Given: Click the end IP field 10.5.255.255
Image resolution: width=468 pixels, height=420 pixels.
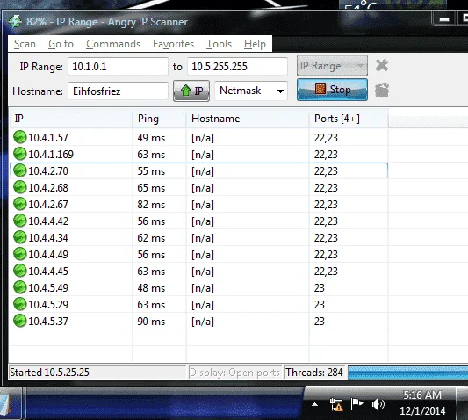Looking at the screenshot, I should click(237, 66).
